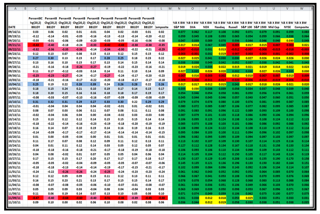This screenshot has width=320, height=214.
Task: Select the 10/20/11 date cell
Action: click(15, 137)
